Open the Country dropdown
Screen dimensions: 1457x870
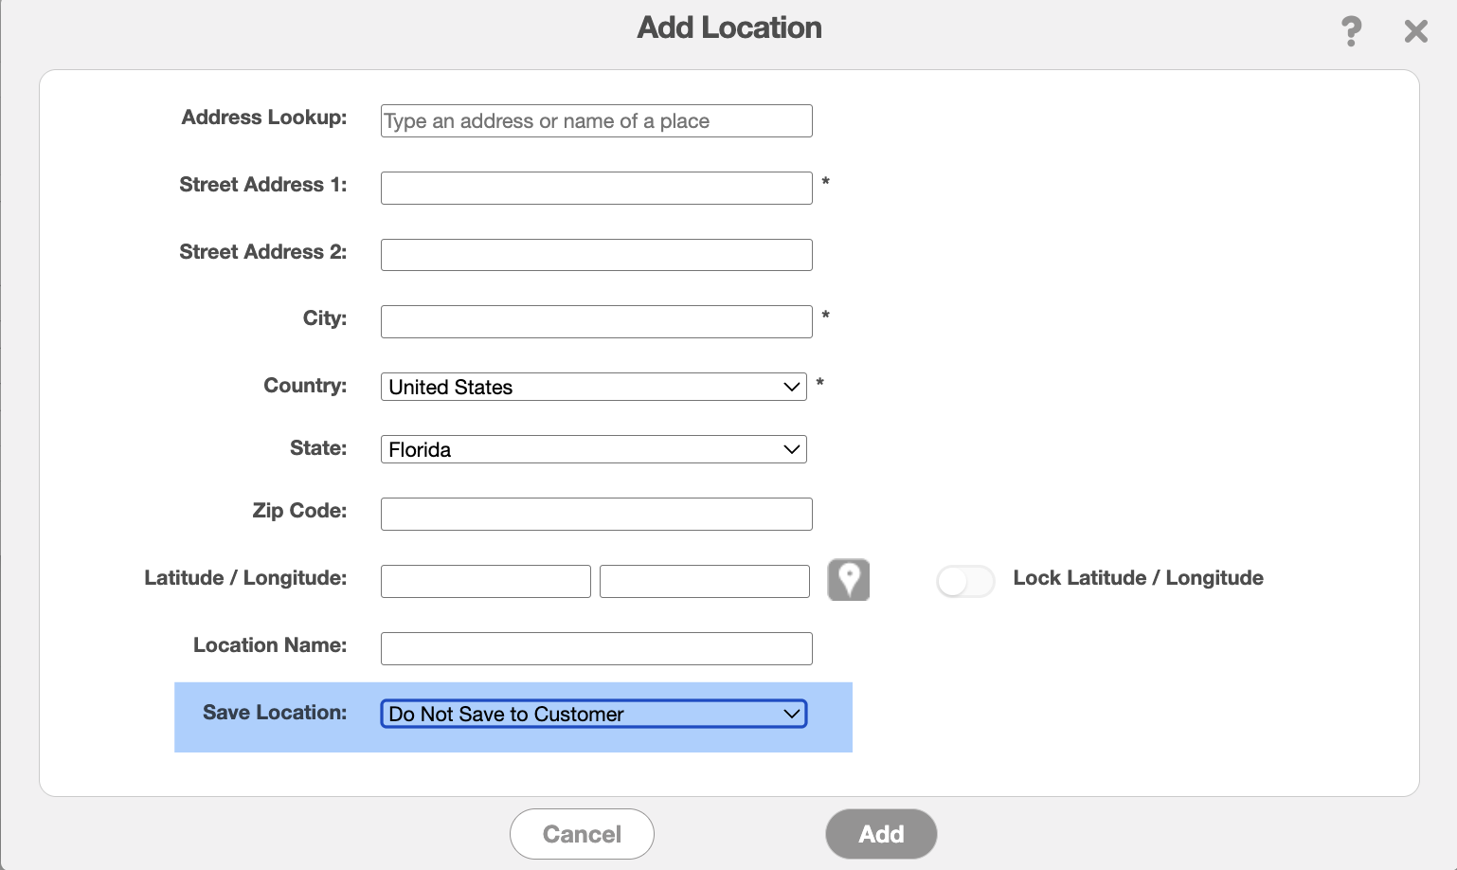(594, 387)
